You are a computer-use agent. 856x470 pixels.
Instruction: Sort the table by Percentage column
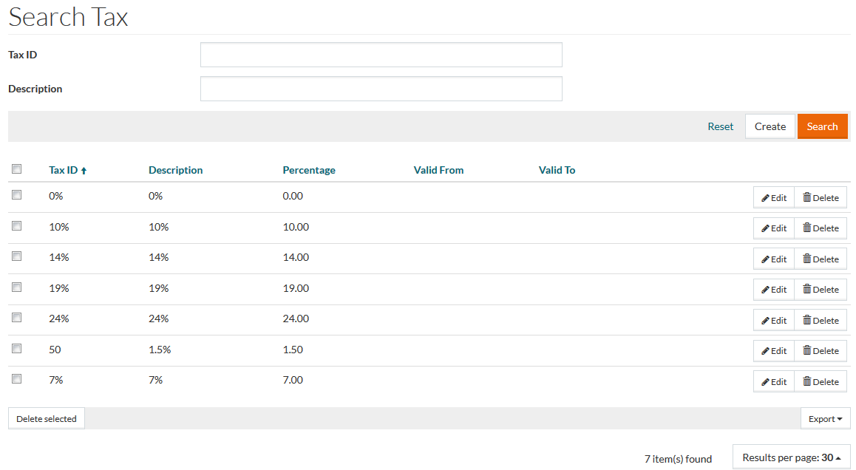tap(309, 170)
